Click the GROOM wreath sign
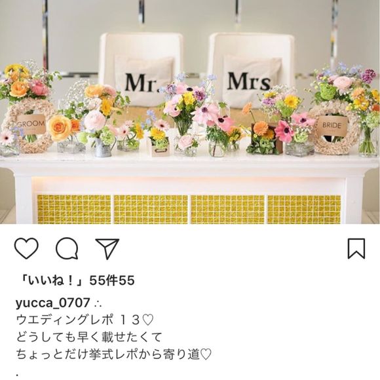The image size is (380, 380). (x=31, y=124)
